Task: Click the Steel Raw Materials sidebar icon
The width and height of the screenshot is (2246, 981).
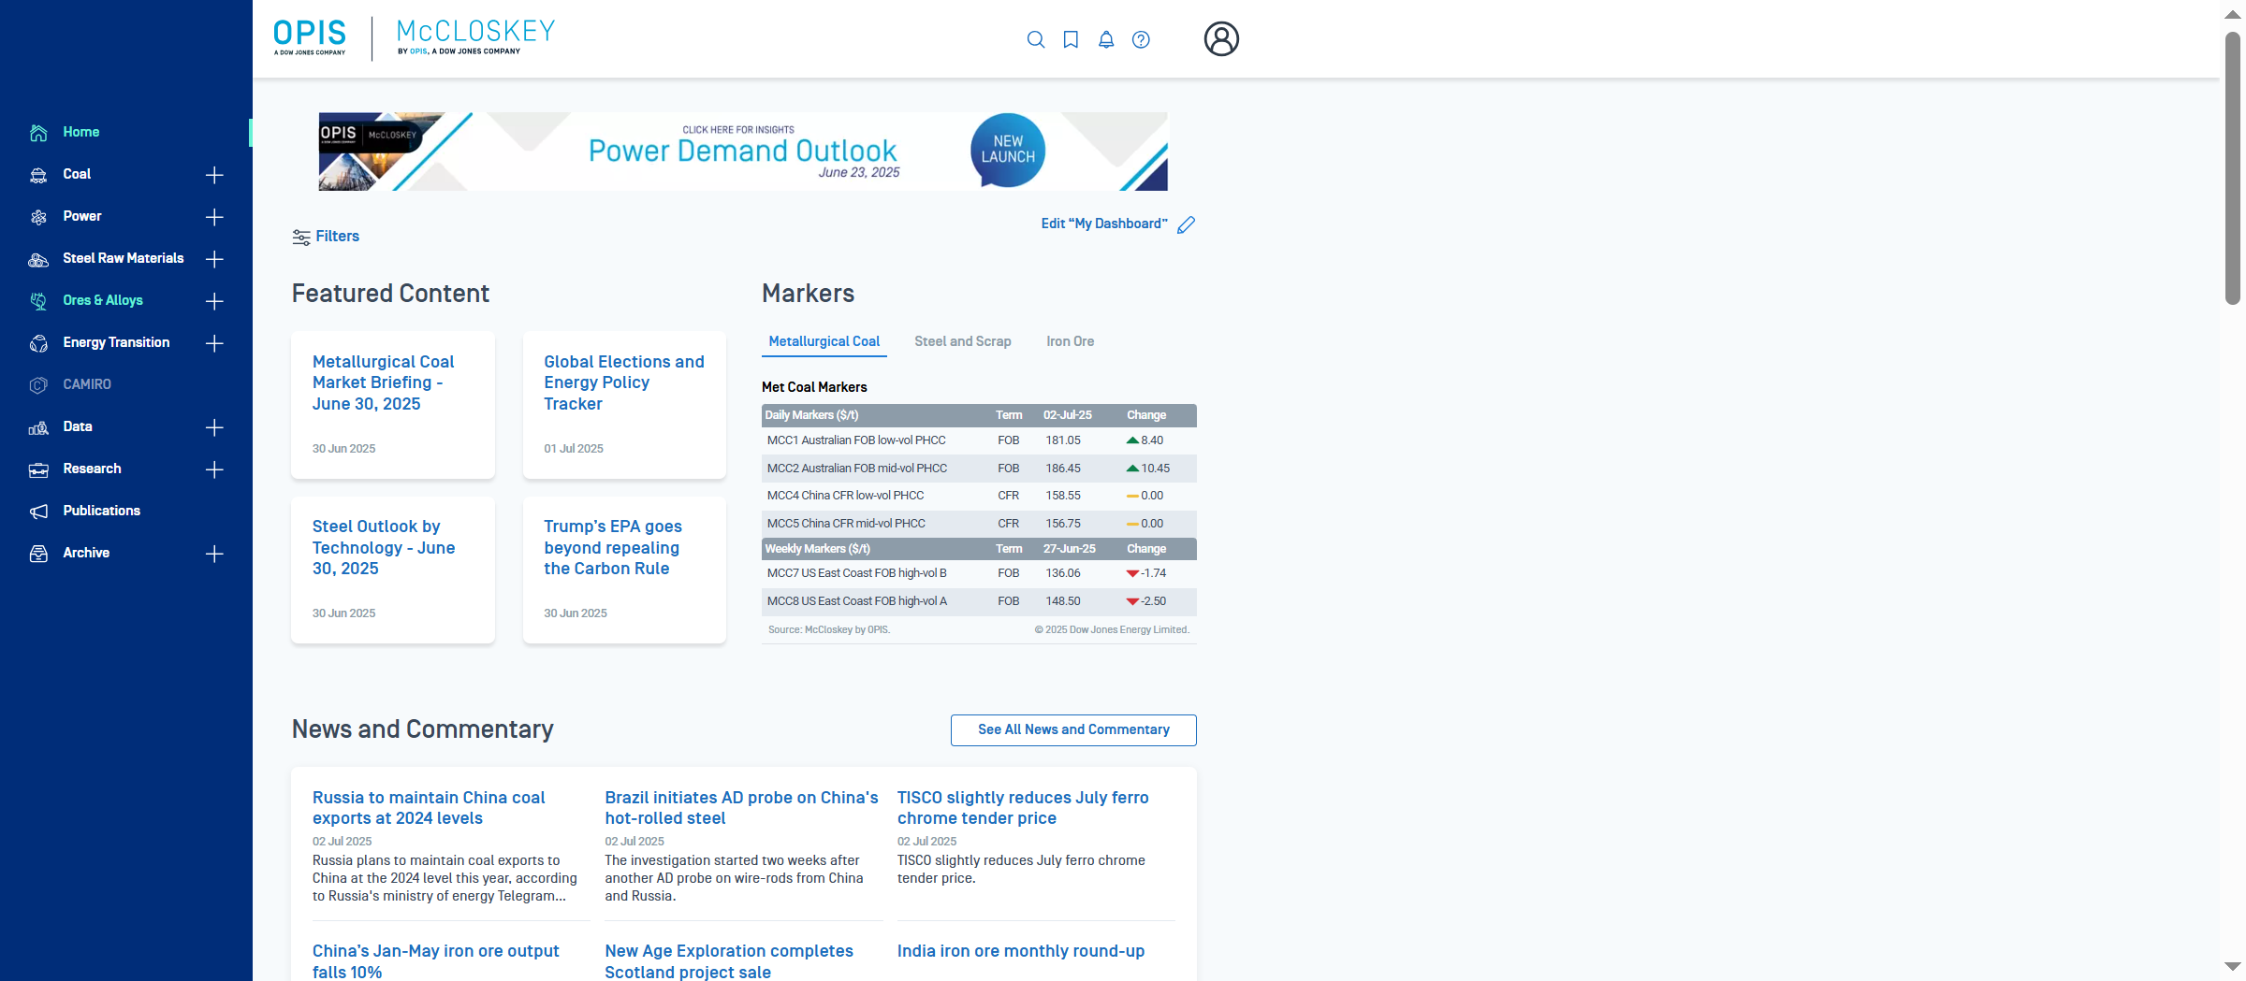Action: [x=38, y=259]
